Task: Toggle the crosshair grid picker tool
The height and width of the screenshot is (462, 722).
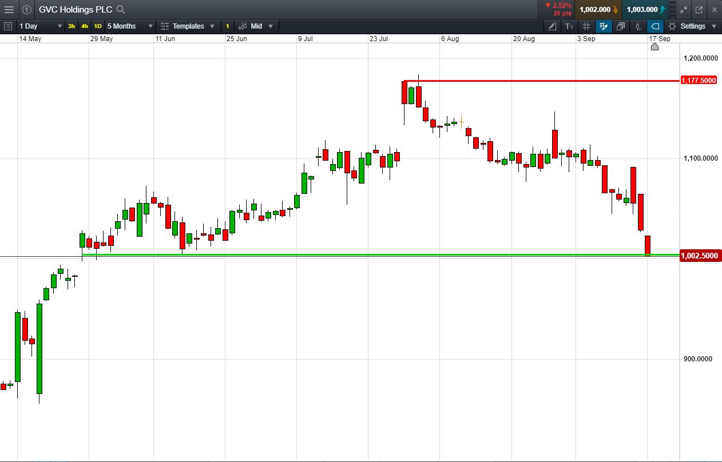Action: click(604, 26)
